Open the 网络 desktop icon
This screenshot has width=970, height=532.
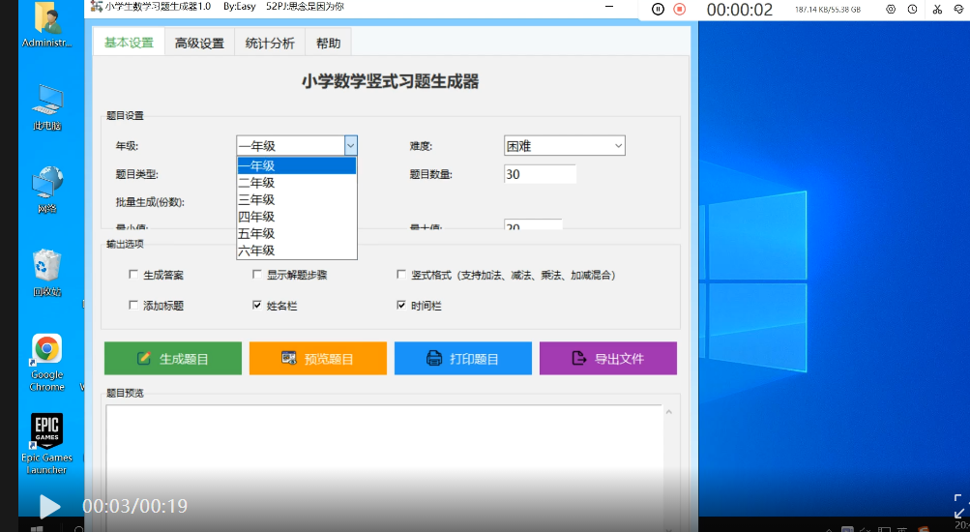(x=47, y=190)
